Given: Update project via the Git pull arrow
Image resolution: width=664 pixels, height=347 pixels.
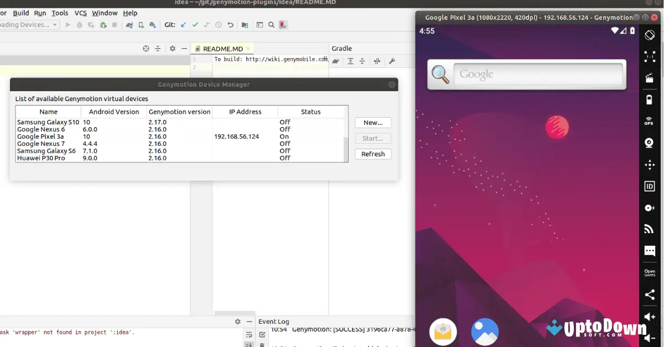Looking at the screenshot, I should tap(182, 24).
